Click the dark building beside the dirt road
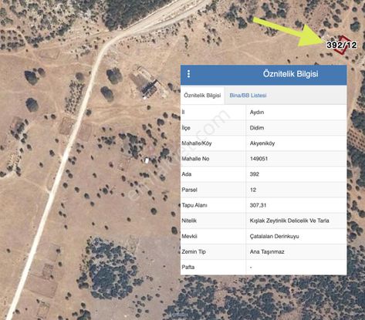 click(149, 88)
